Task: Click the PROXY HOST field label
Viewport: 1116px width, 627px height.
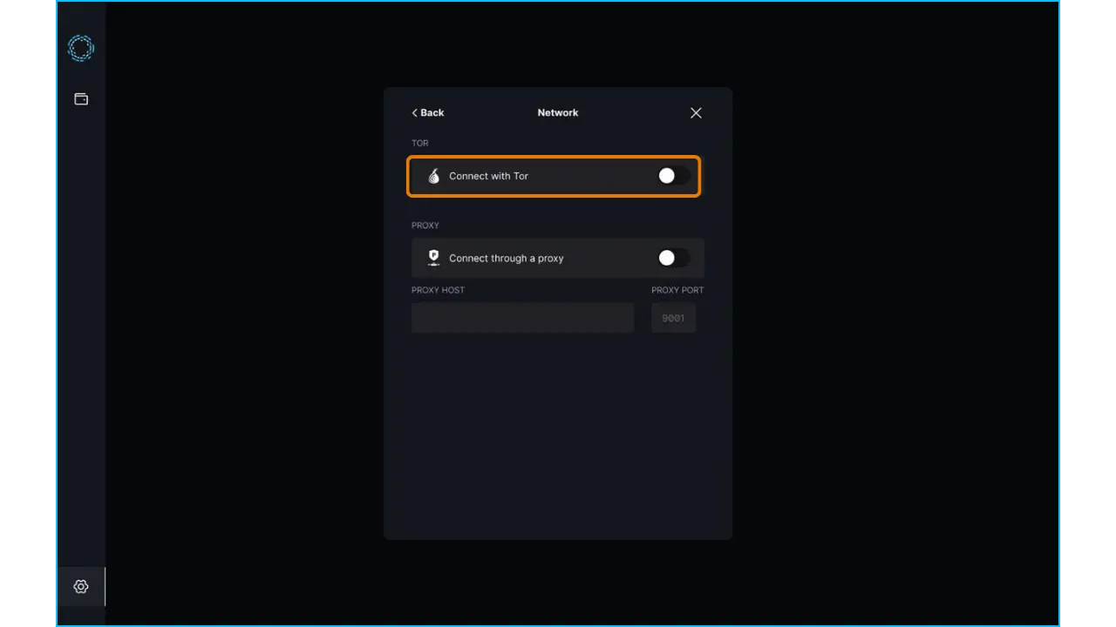Action: 438,290
